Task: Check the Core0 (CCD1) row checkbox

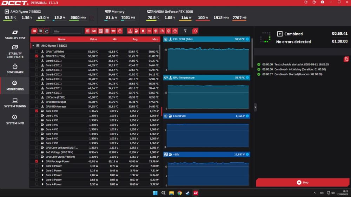Action: (x=37, y=61)
